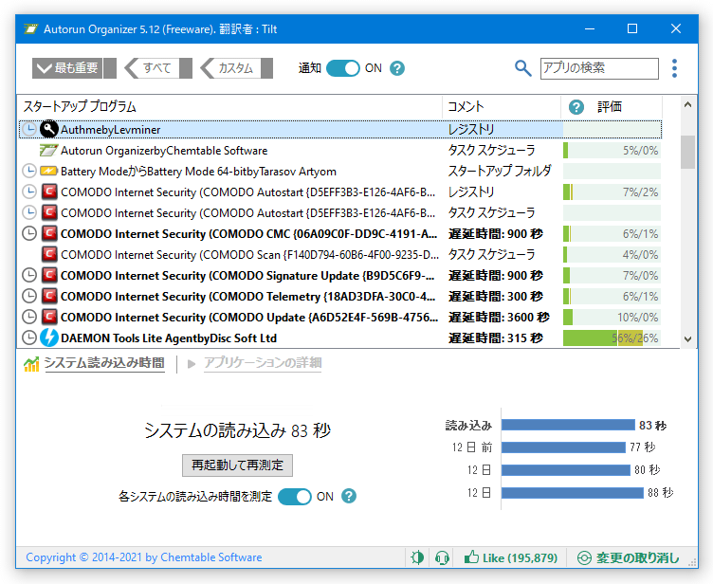Click the yellow Battery Mode icon
Screen dimensions: 713x584
point(48,171)
